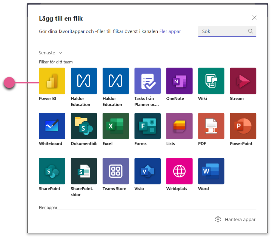The height and width of the screenshot is (245, 278).
Task: Open the Teams Store tile
Action: 115,171
